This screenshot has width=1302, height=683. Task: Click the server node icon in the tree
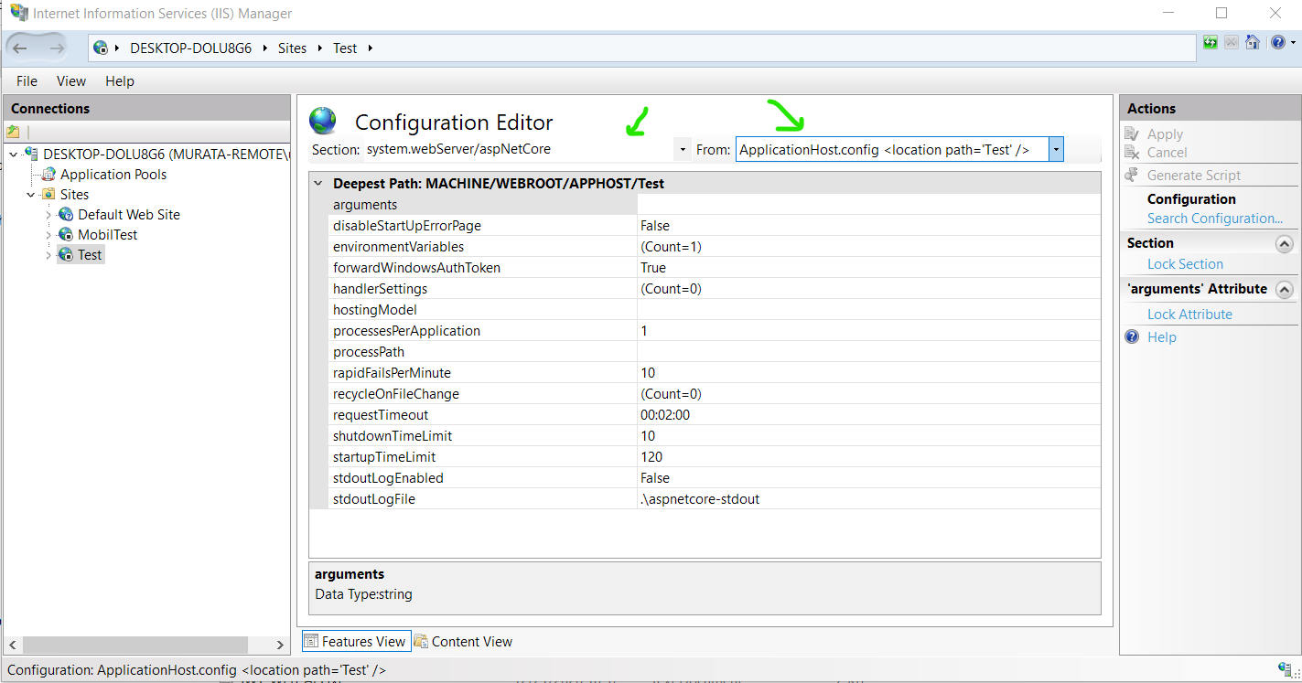[32, 154]
